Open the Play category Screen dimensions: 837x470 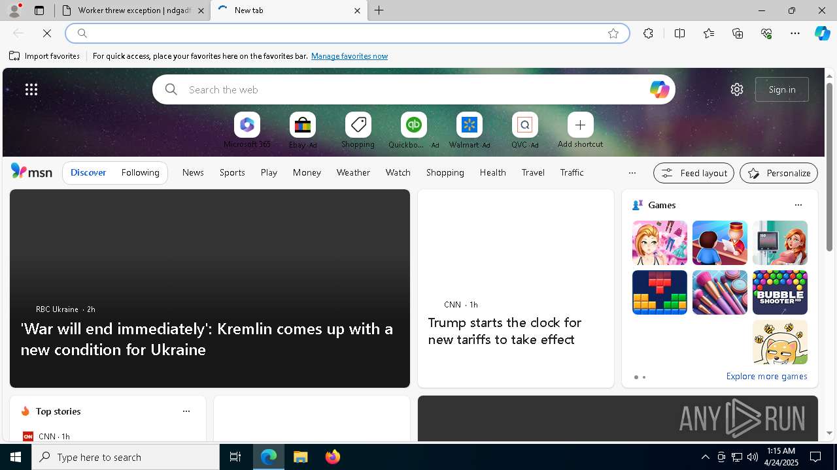coord(269,172)
